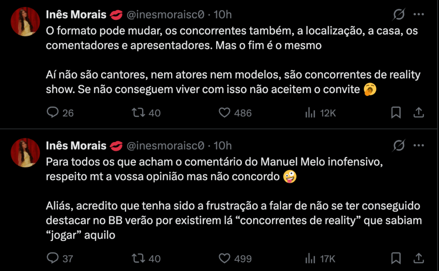Share the second tweet about BB verão
The width and height of the screenshot is (439, 271).
point(419,259)
